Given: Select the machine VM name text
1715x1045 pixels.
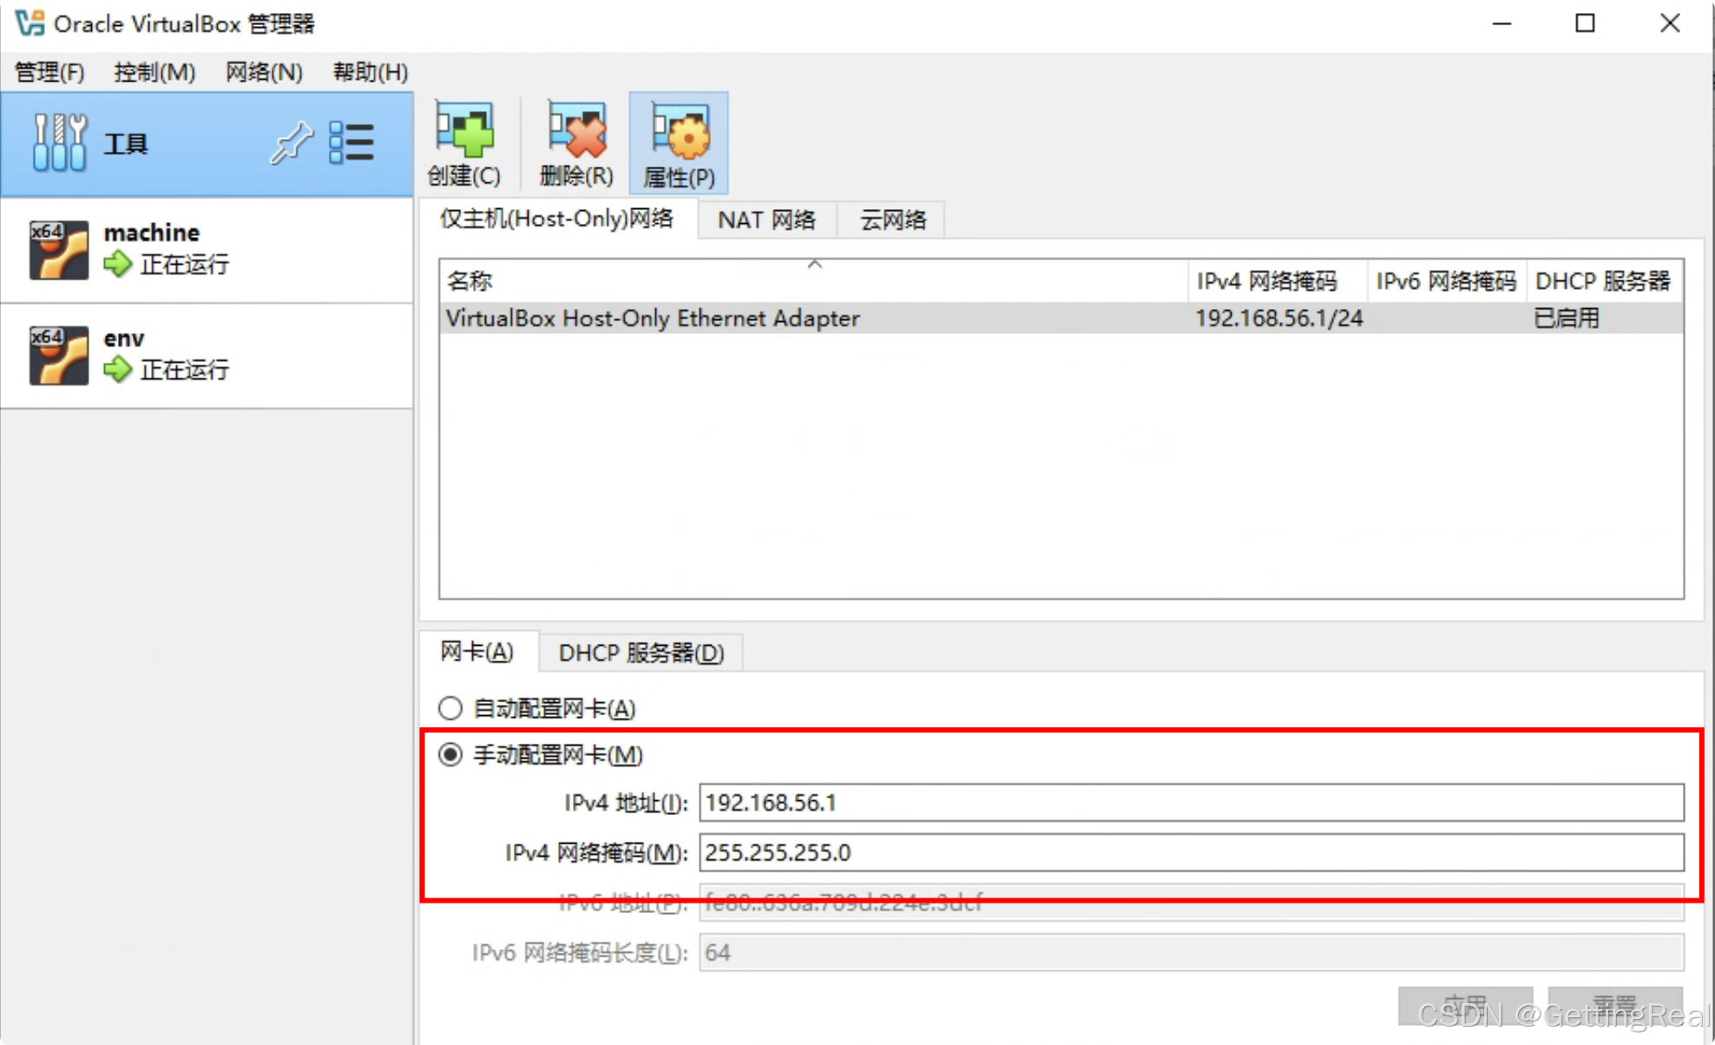Looking at the screenshot, I should coord(151,233).
